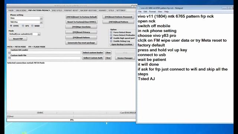This screenshot has width=238, height=134.
Task: Switch to the UTILS tab
Action: 111,10
